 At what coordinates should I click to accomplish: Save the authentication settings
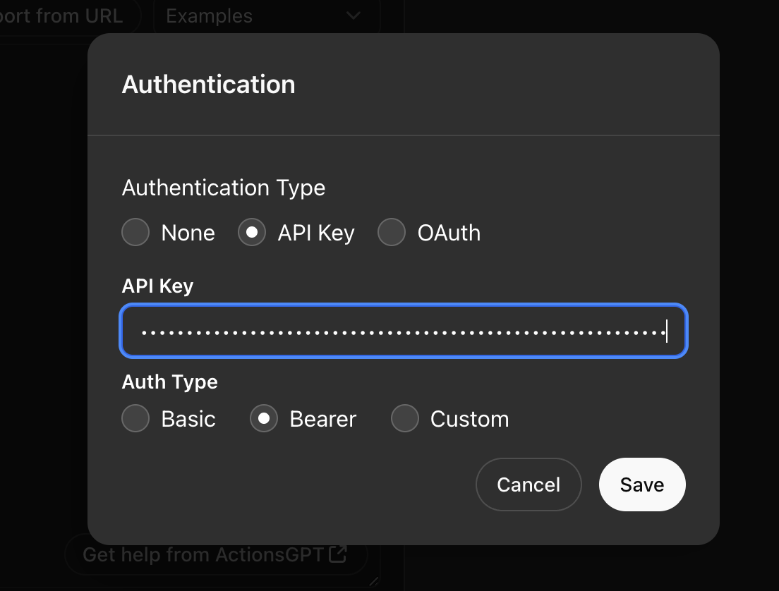tap(642, 485)
